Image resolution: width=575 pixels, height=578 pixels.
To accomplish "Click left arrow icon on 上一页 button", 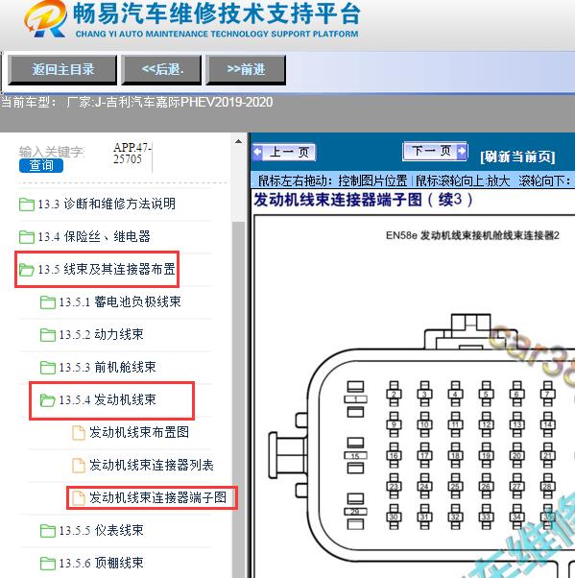I will click(257, 153).
